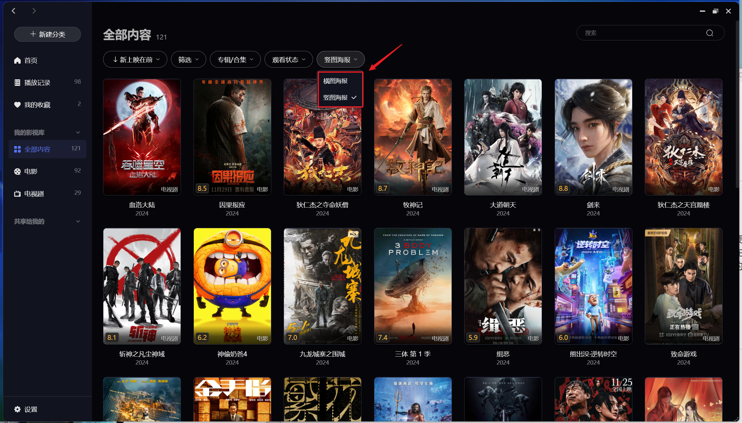Expand the 共享给我的 section
742x423 pixels.
[x=78, y=222]
